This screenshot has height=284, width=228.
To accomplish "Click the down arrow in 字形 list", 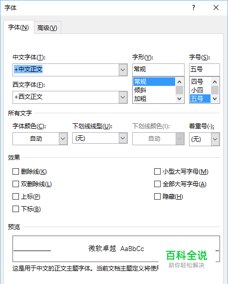I will [x=179, y=99].
